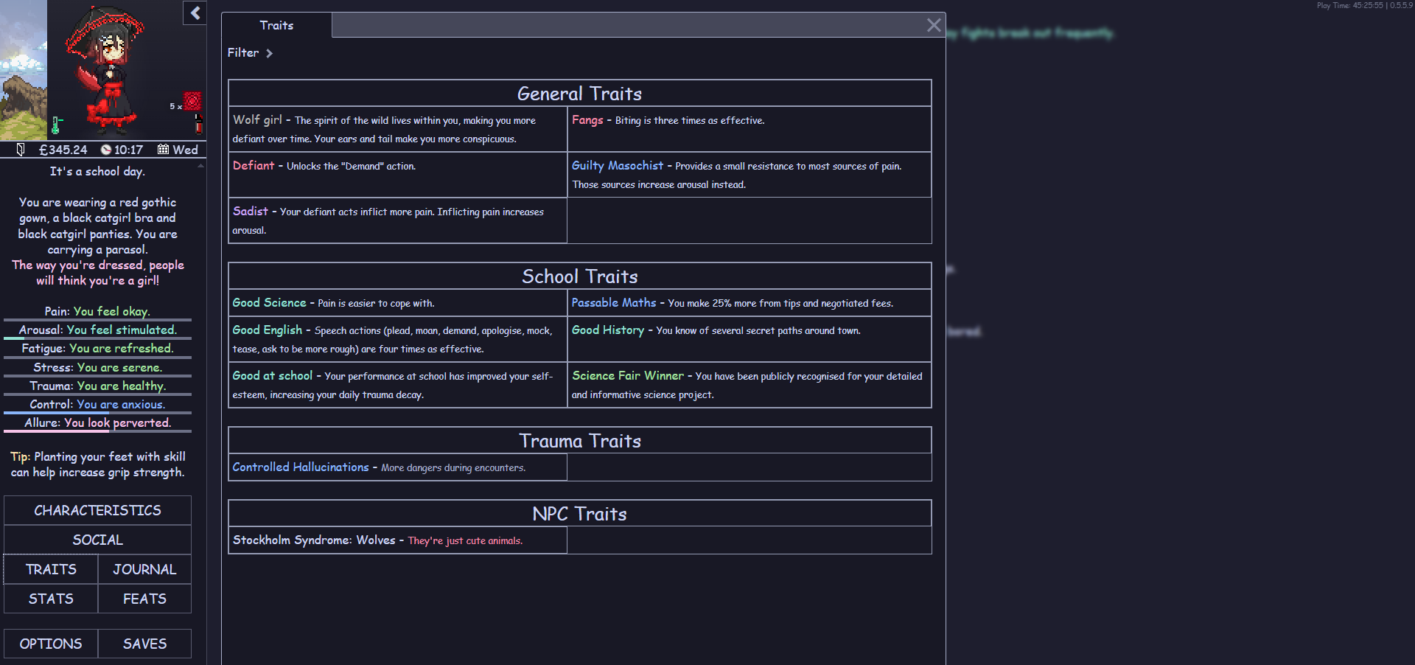Open the SOCIAL panel
The width and height of the screenshot is (1415, 665).
pyautogui.click(x=97, y=540)
